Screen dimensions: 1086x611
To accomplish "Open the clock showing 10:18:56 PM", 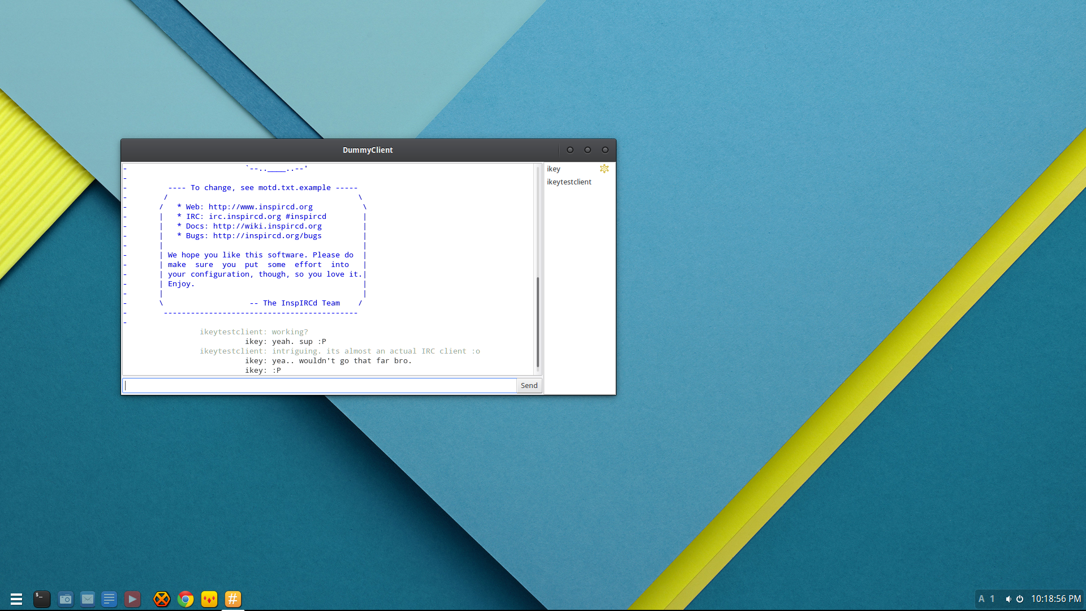I will pyautogui.click(x=1056, y=599).
